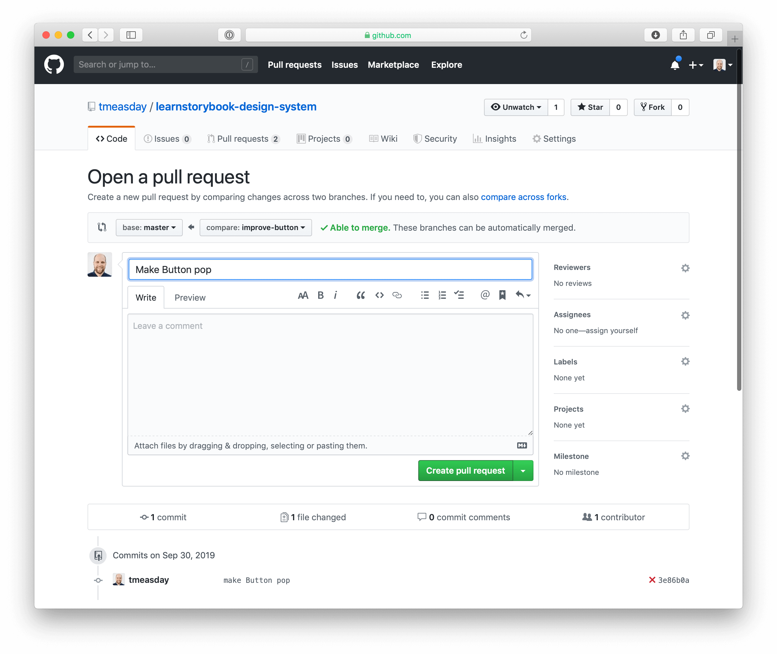Click the link insertion icon
The height and width of the screenshot is (654, 777).
pyautogui.click(x=396, y=297)
